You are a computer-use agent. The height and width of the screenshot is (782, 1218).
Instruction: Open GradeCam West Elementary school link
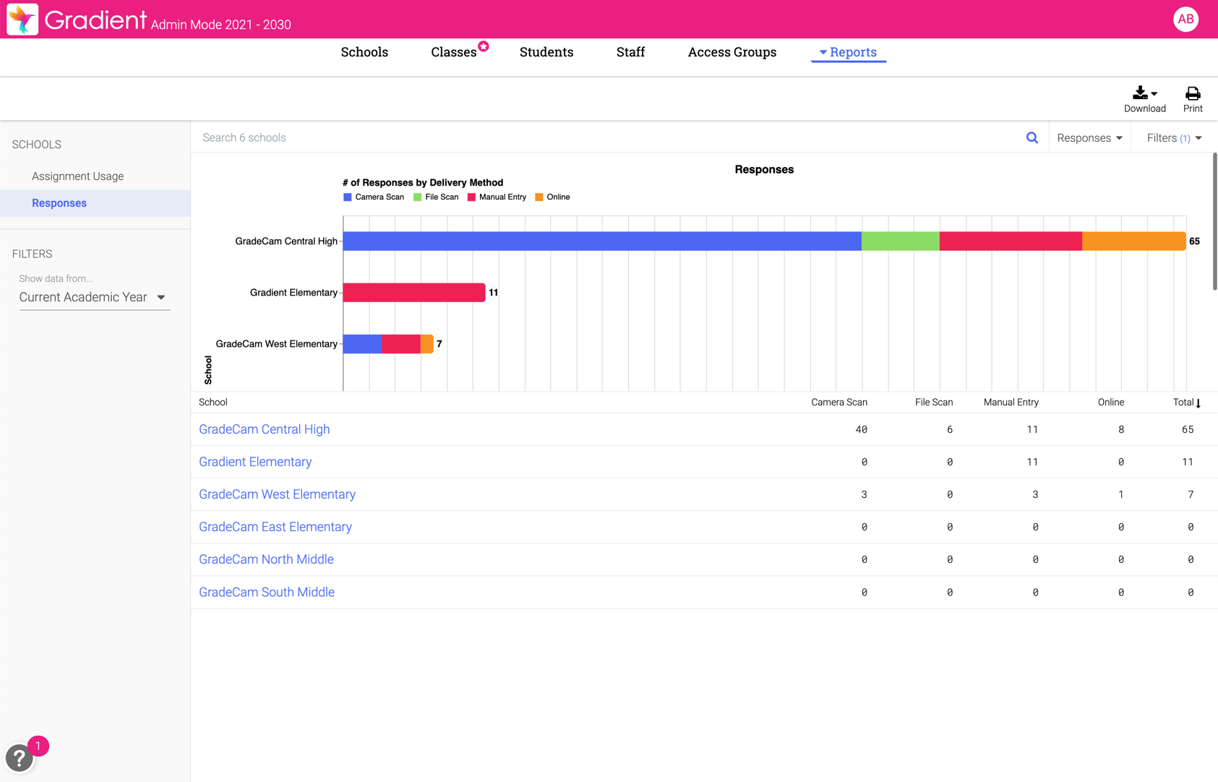pyautogui.click(x=277, y=494)
